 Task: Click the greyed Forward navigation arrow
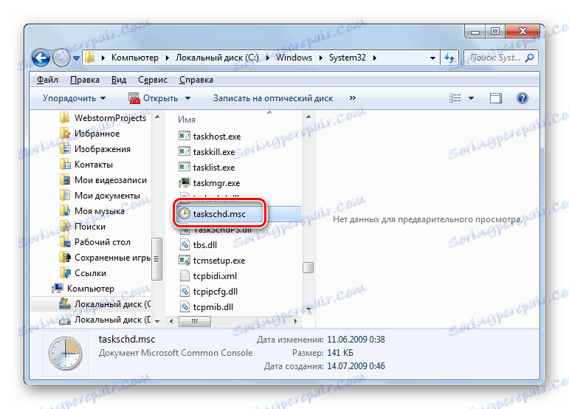click(61, 58)
